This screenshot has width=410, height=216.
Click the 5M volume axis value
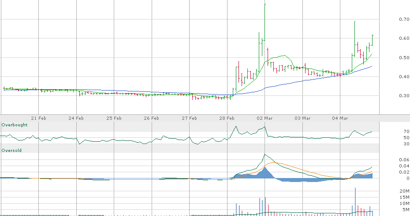coord(406,210)
